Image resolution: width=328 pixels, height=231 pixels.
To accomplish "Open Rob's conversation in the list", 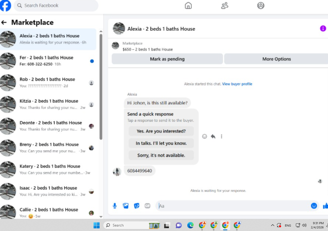I will (48, 83).
